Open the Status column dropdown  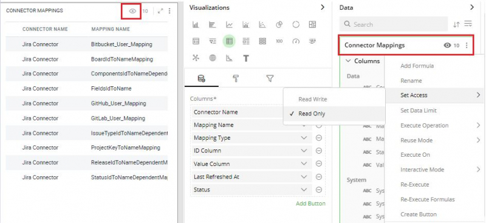304,190
